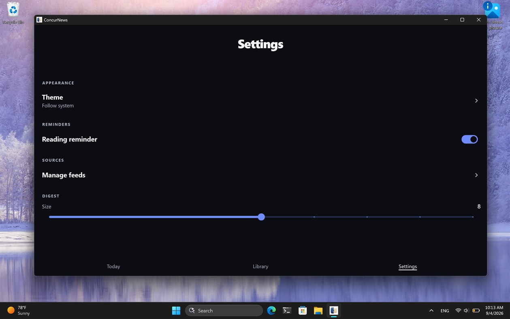
Task: Show hidden system tray icons
Action: (431, 310)
